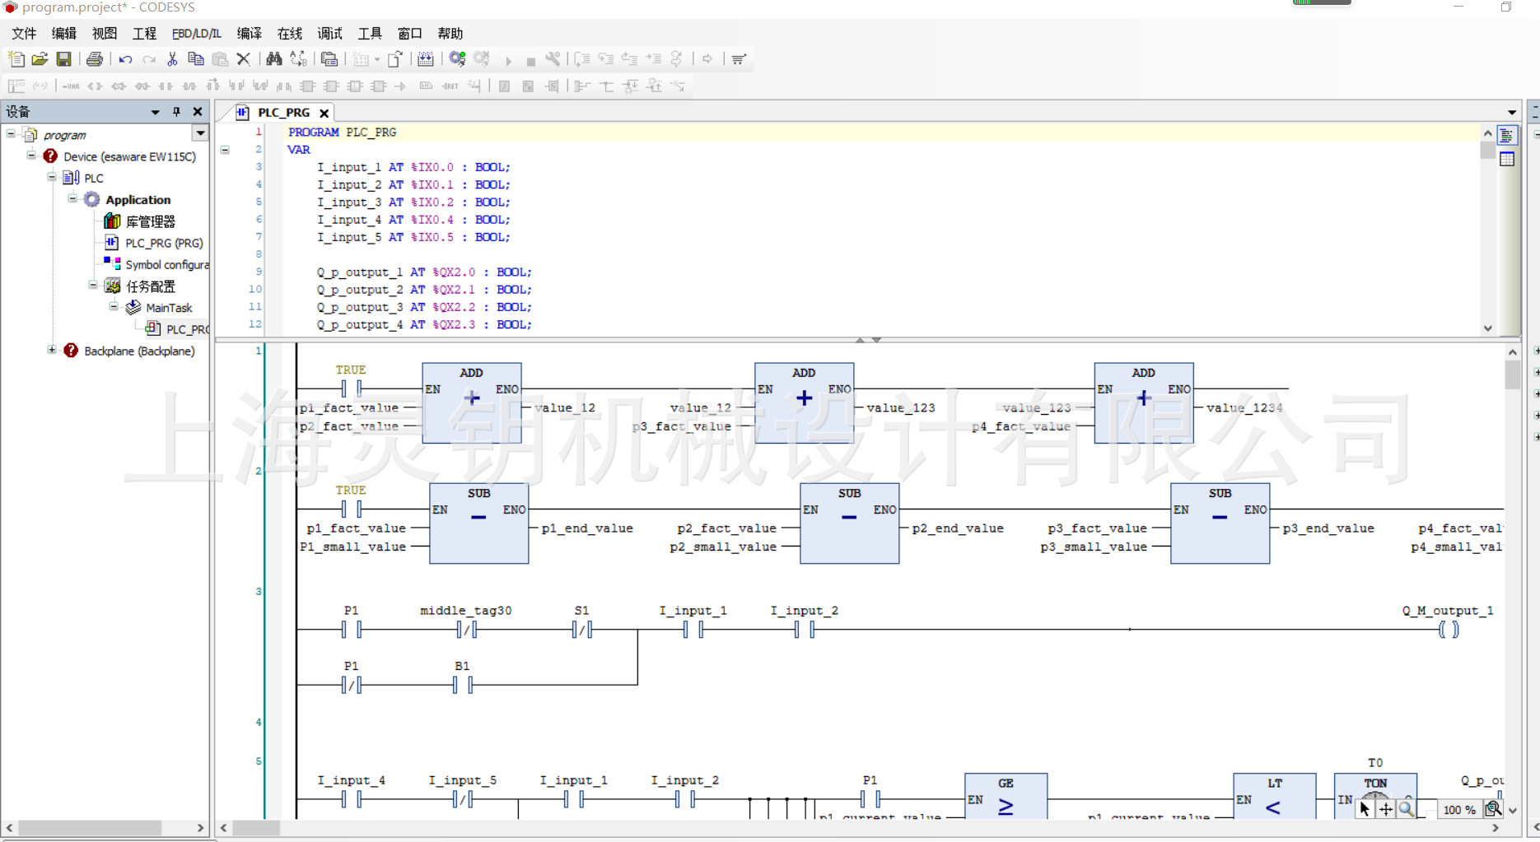Click the 100 % zoom level field
1540x842 pixels.
(x=1459, y=810)
